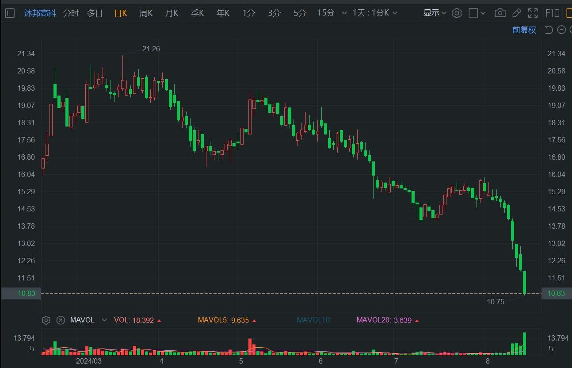Click the 2024/03 date axis label
The width and height of the screenshot is (572, 368).
click(88, 361)
